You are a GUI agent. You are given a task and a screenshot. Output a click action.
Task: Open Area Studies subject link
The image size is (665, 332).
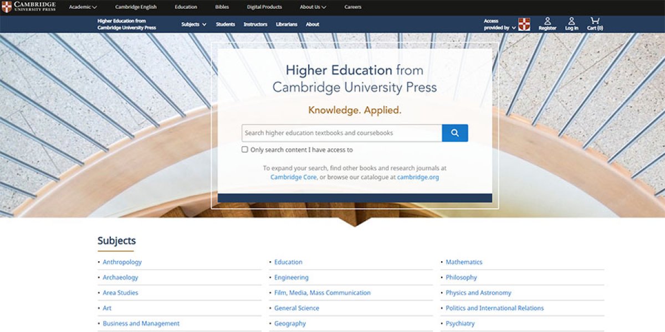pos(120,293)
